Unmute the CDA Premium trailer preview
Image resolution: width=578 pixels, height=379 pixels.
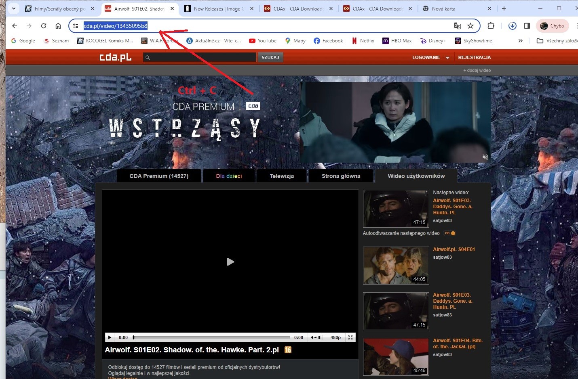pos(485,157)
